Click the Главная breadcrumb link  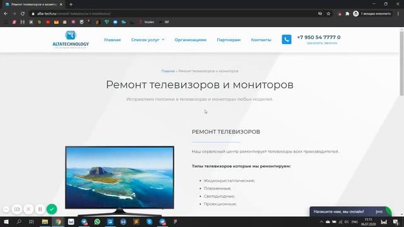(168, 71)
